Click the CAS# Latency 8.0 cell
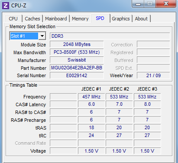Viewport: 178px width, 163px height. [147, 104]
